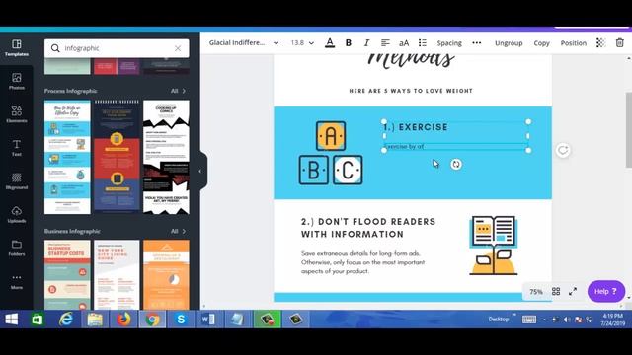This screenshot has height=355, width=632.
Task: Open the grid view icon
Action: click(556, 292)
